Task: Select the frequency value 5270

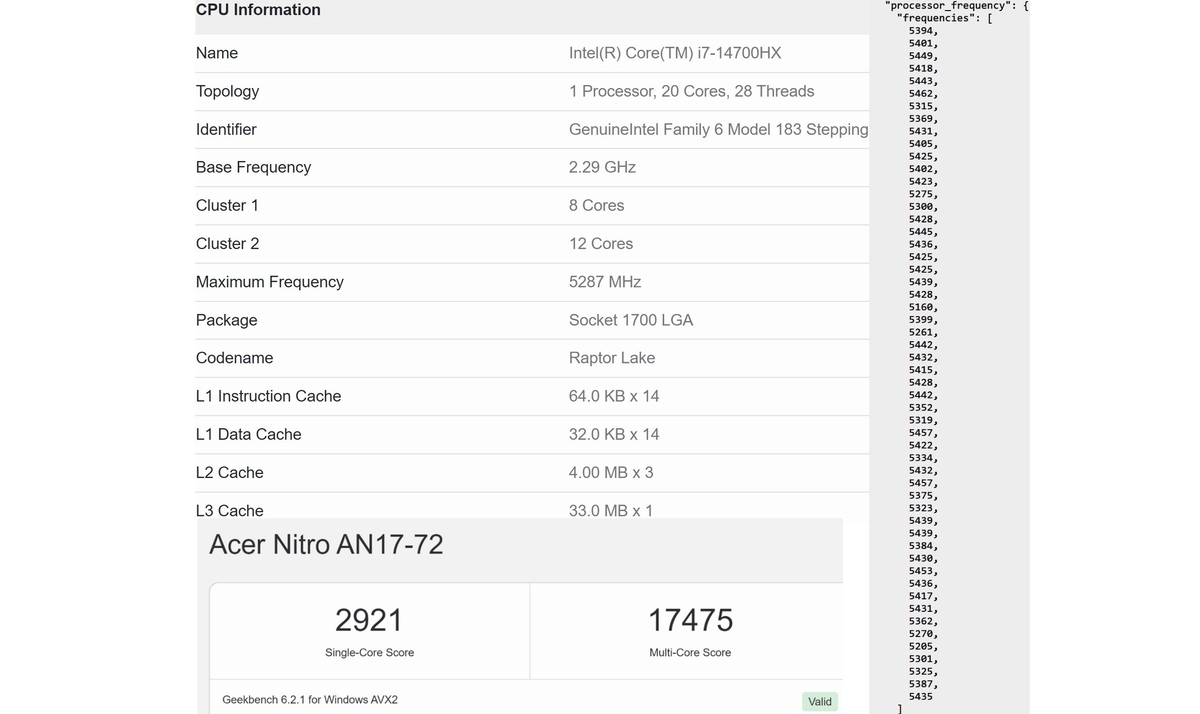Action: click(921, 634)
